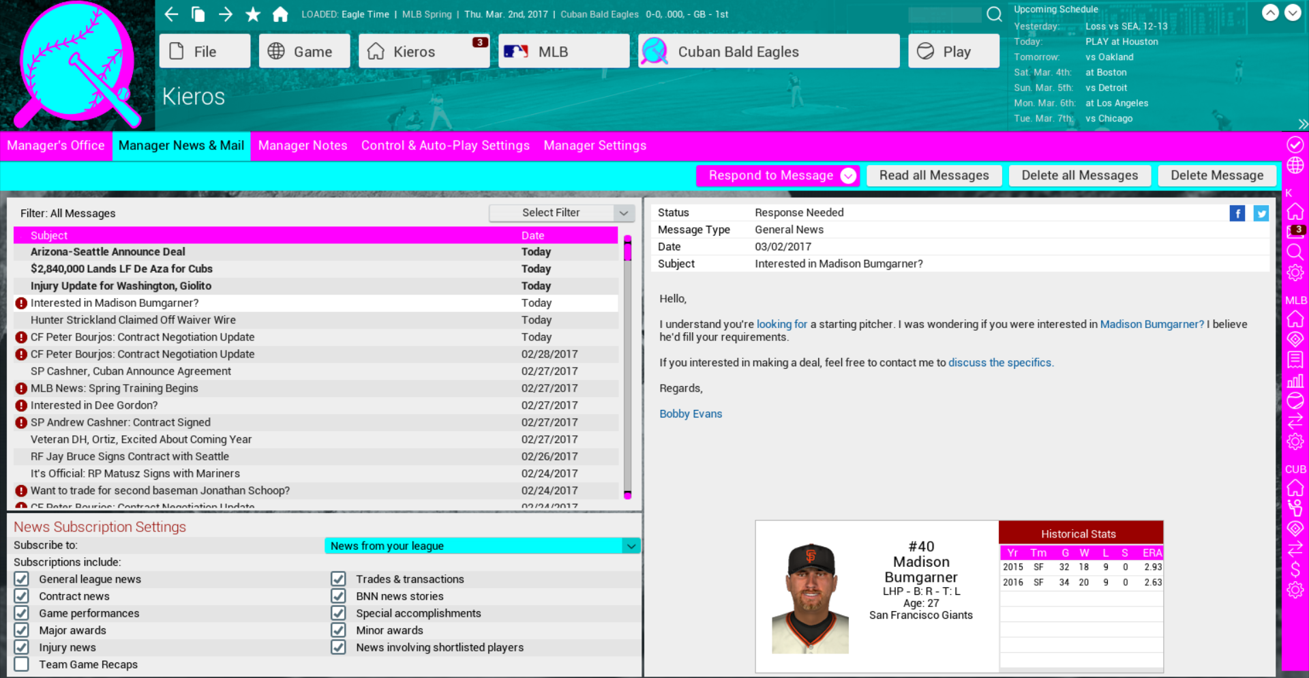Open the Respond to Message dropdown
Screen dimensions: 1309x678
[x=778, y=175]
